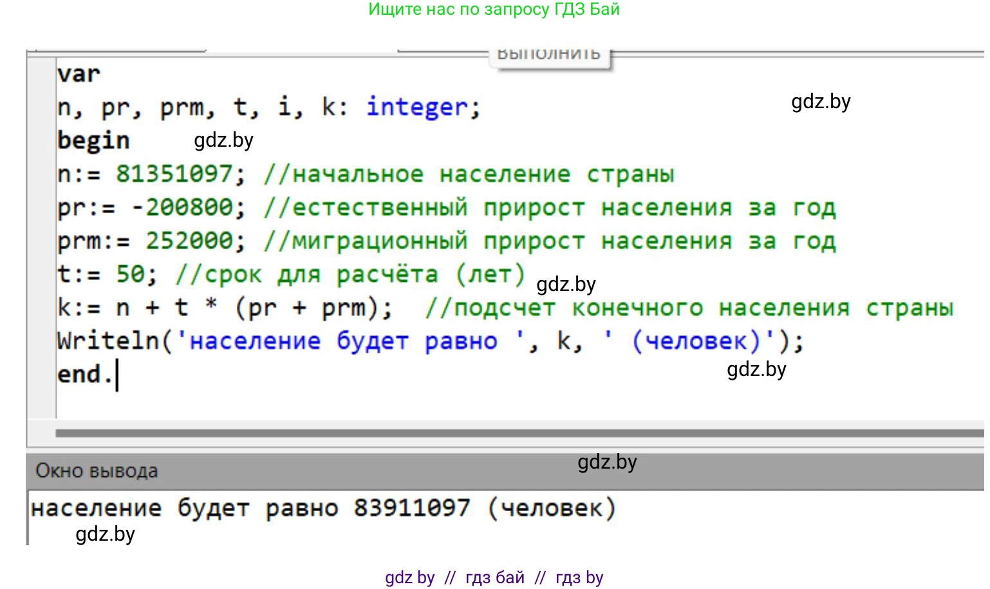This screenshot has width=990, height=589.
Task: Select the Окно вывода panel header
Action: 97,471
